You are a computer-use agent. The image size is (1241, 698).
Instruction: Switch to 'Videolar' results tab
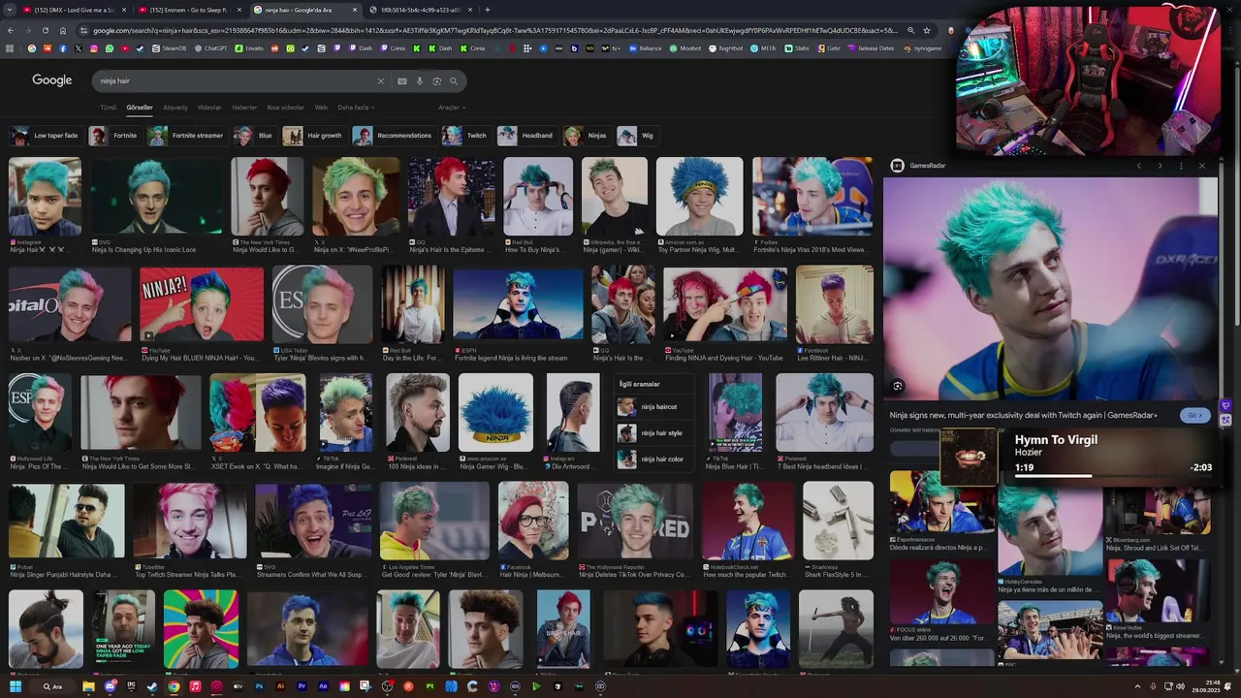point(209,108)
